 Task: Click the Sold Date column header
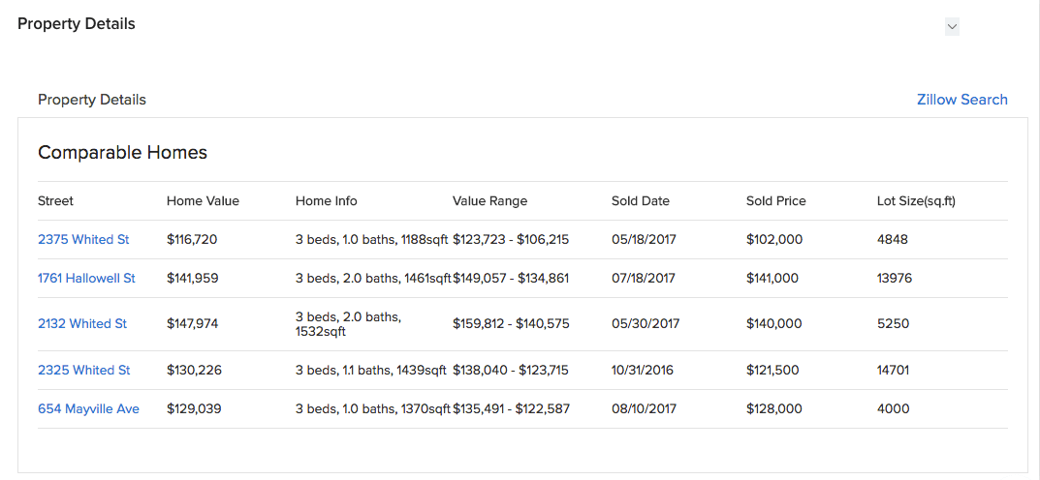pyautogui.click(x=640, y=201)
